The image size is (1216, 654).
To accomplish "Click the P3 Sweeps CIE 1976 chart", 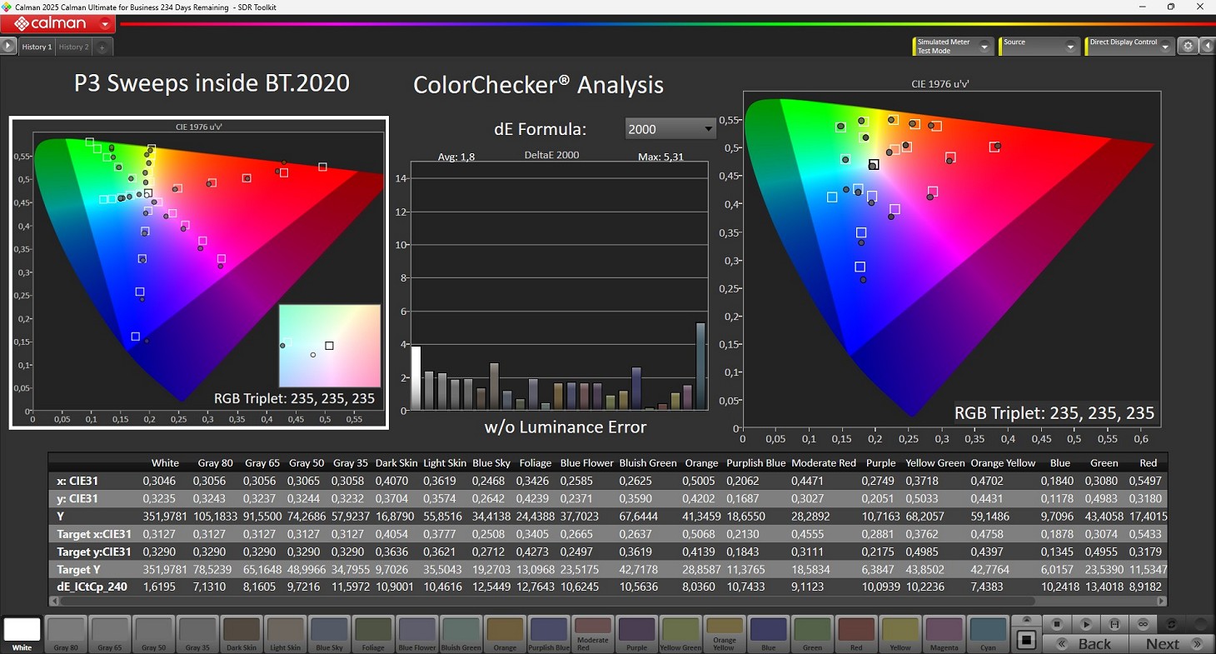I will 198,272.
